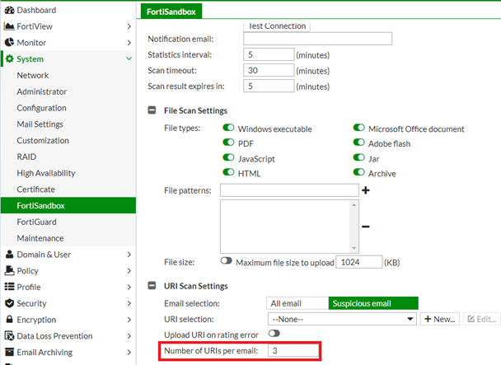Collapse File Scan Settings section
This screenshot has height=365, width=501.
click(x=152, y=110)
